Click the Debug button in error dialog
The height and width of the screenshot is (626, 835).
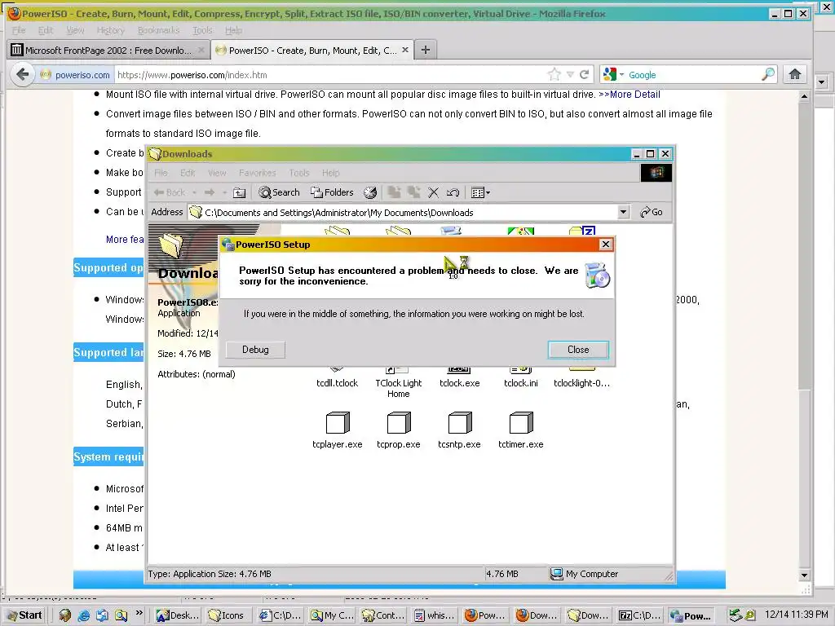(255, 350)
